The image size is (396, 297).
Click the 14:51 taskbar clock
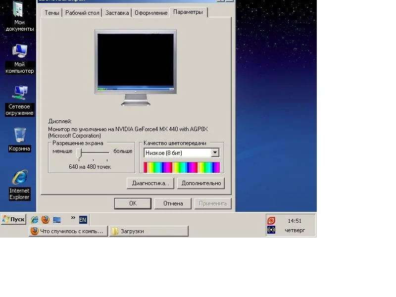[x=295, y=221]
